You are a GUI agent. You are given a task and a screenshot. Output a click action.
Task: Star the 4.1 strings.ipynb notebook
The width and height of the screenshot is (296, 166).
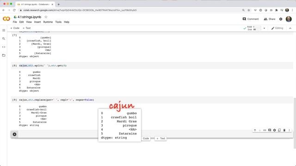[x=46, y=17]
